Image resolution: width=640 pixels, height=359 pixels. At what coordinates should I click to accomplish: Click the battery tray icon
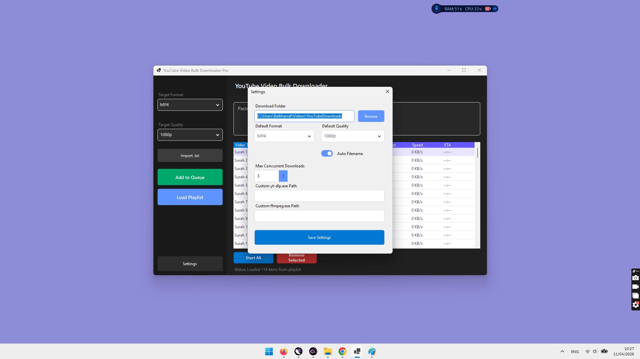604,351
